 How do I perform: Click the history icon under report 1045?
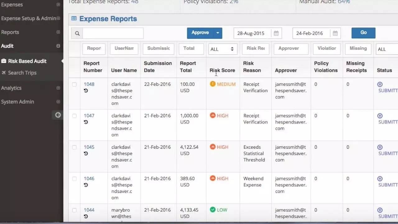pyautogui.click(x=86, y=153)
